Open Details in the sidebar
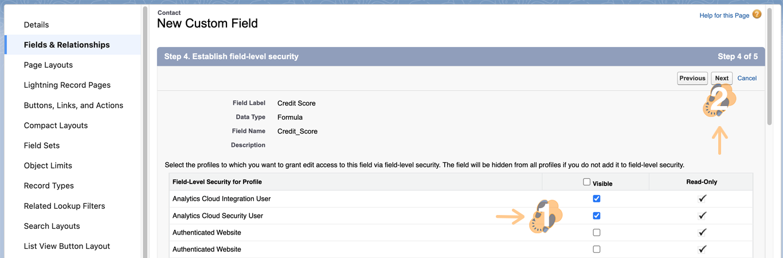The height and width of the screenshot is (258, 783). 36,25
